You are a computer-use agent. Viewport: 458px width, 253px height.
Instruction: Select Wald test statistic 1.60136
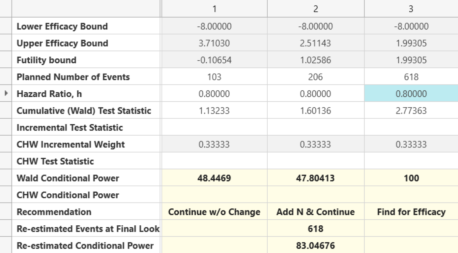coord(315,111)
